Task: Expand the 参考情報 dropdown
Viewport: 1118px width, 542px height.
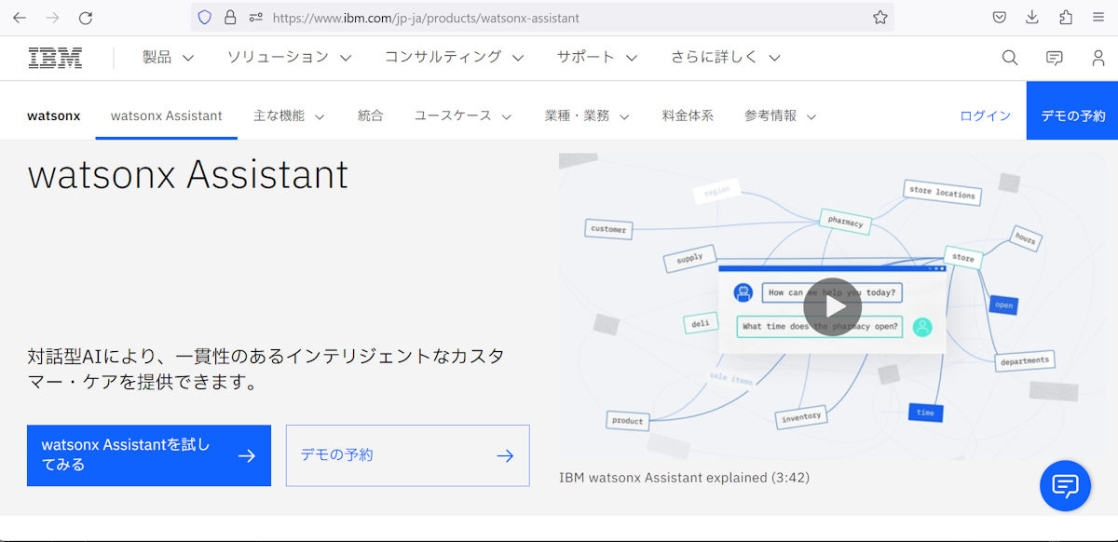Action: pyautogui.click(x=781, y=116)
